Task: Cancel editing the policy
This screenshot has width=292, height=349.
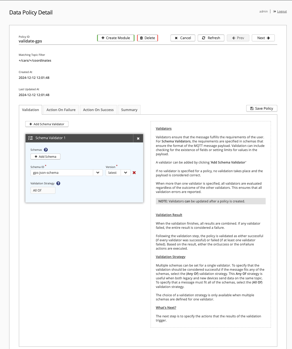Action: point(183,38)
